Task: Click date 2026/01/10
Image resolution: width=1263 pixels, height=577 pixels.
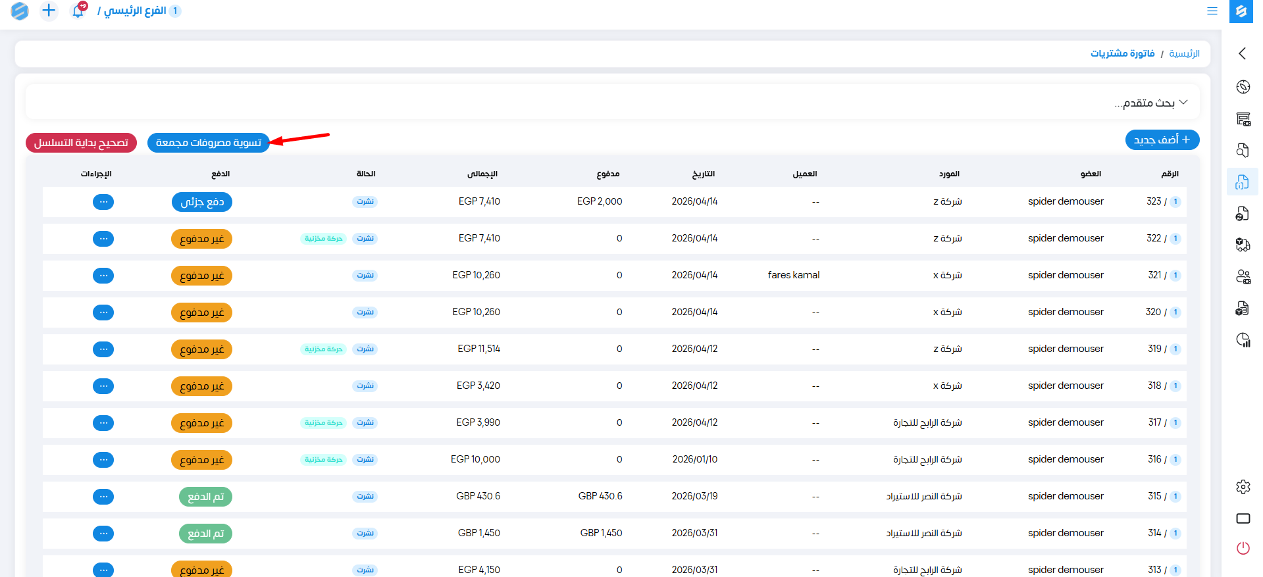Action: [x=695, y=459]
